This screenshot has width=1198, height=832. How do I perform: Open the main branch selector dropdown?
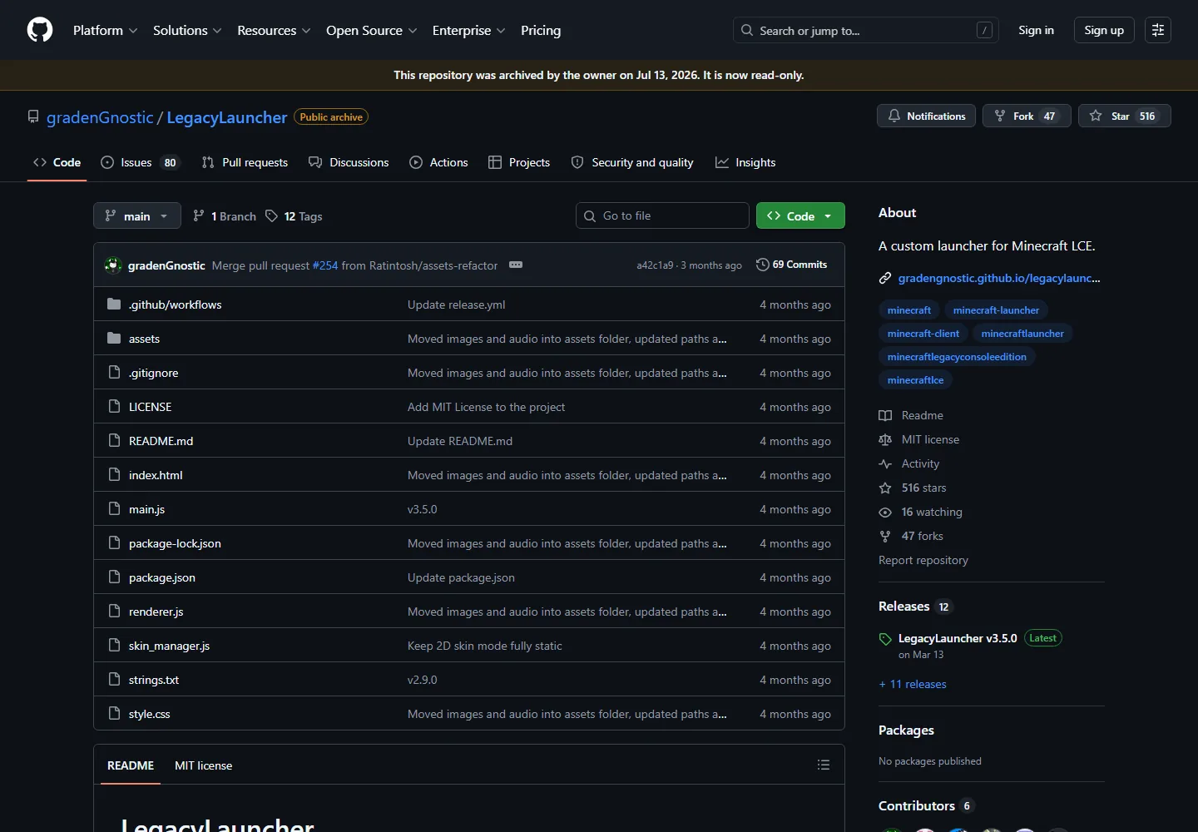pyautogui.click(x=136, y=215)
